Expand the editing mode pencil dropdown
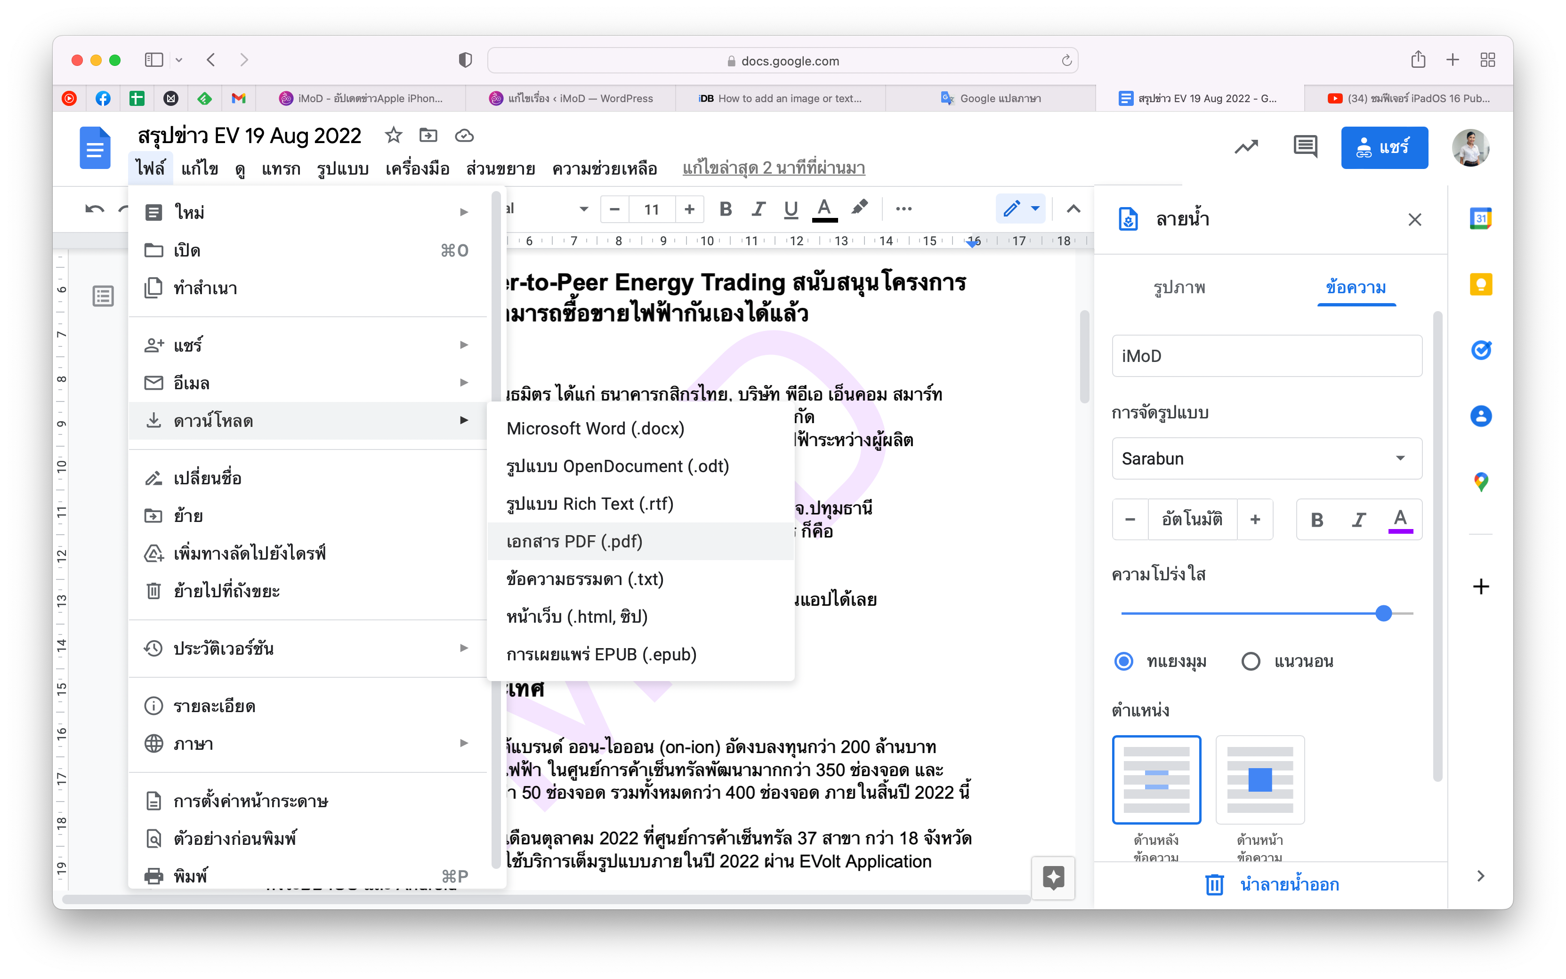Viewport: 1566px width, 979px height. pos(1035,209)
